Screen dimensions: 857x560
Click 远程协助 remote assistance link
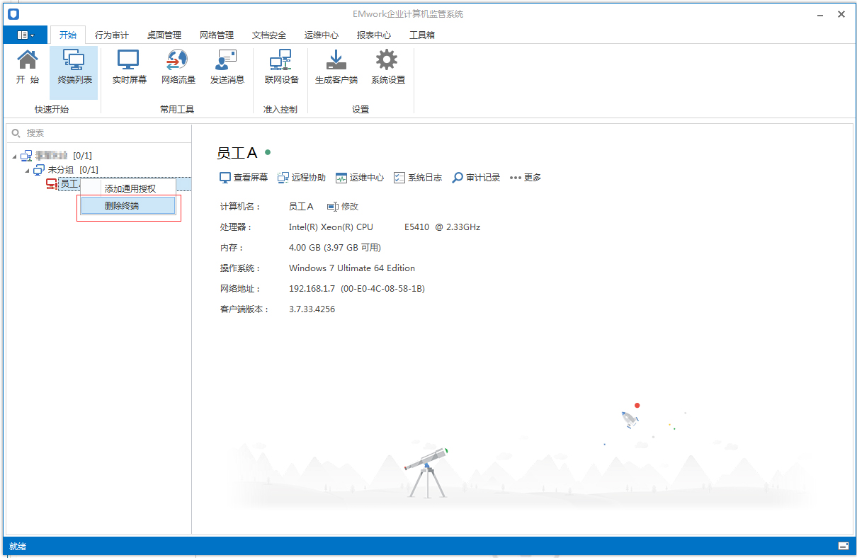tap(302, 178)
